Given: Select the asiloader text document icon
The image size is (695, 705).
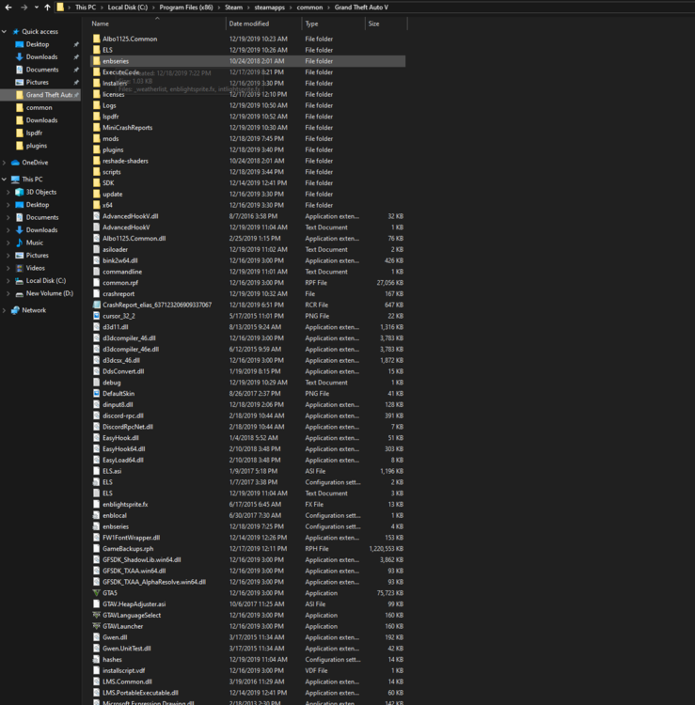Looking at the screenshot, I should coord(96,249).
